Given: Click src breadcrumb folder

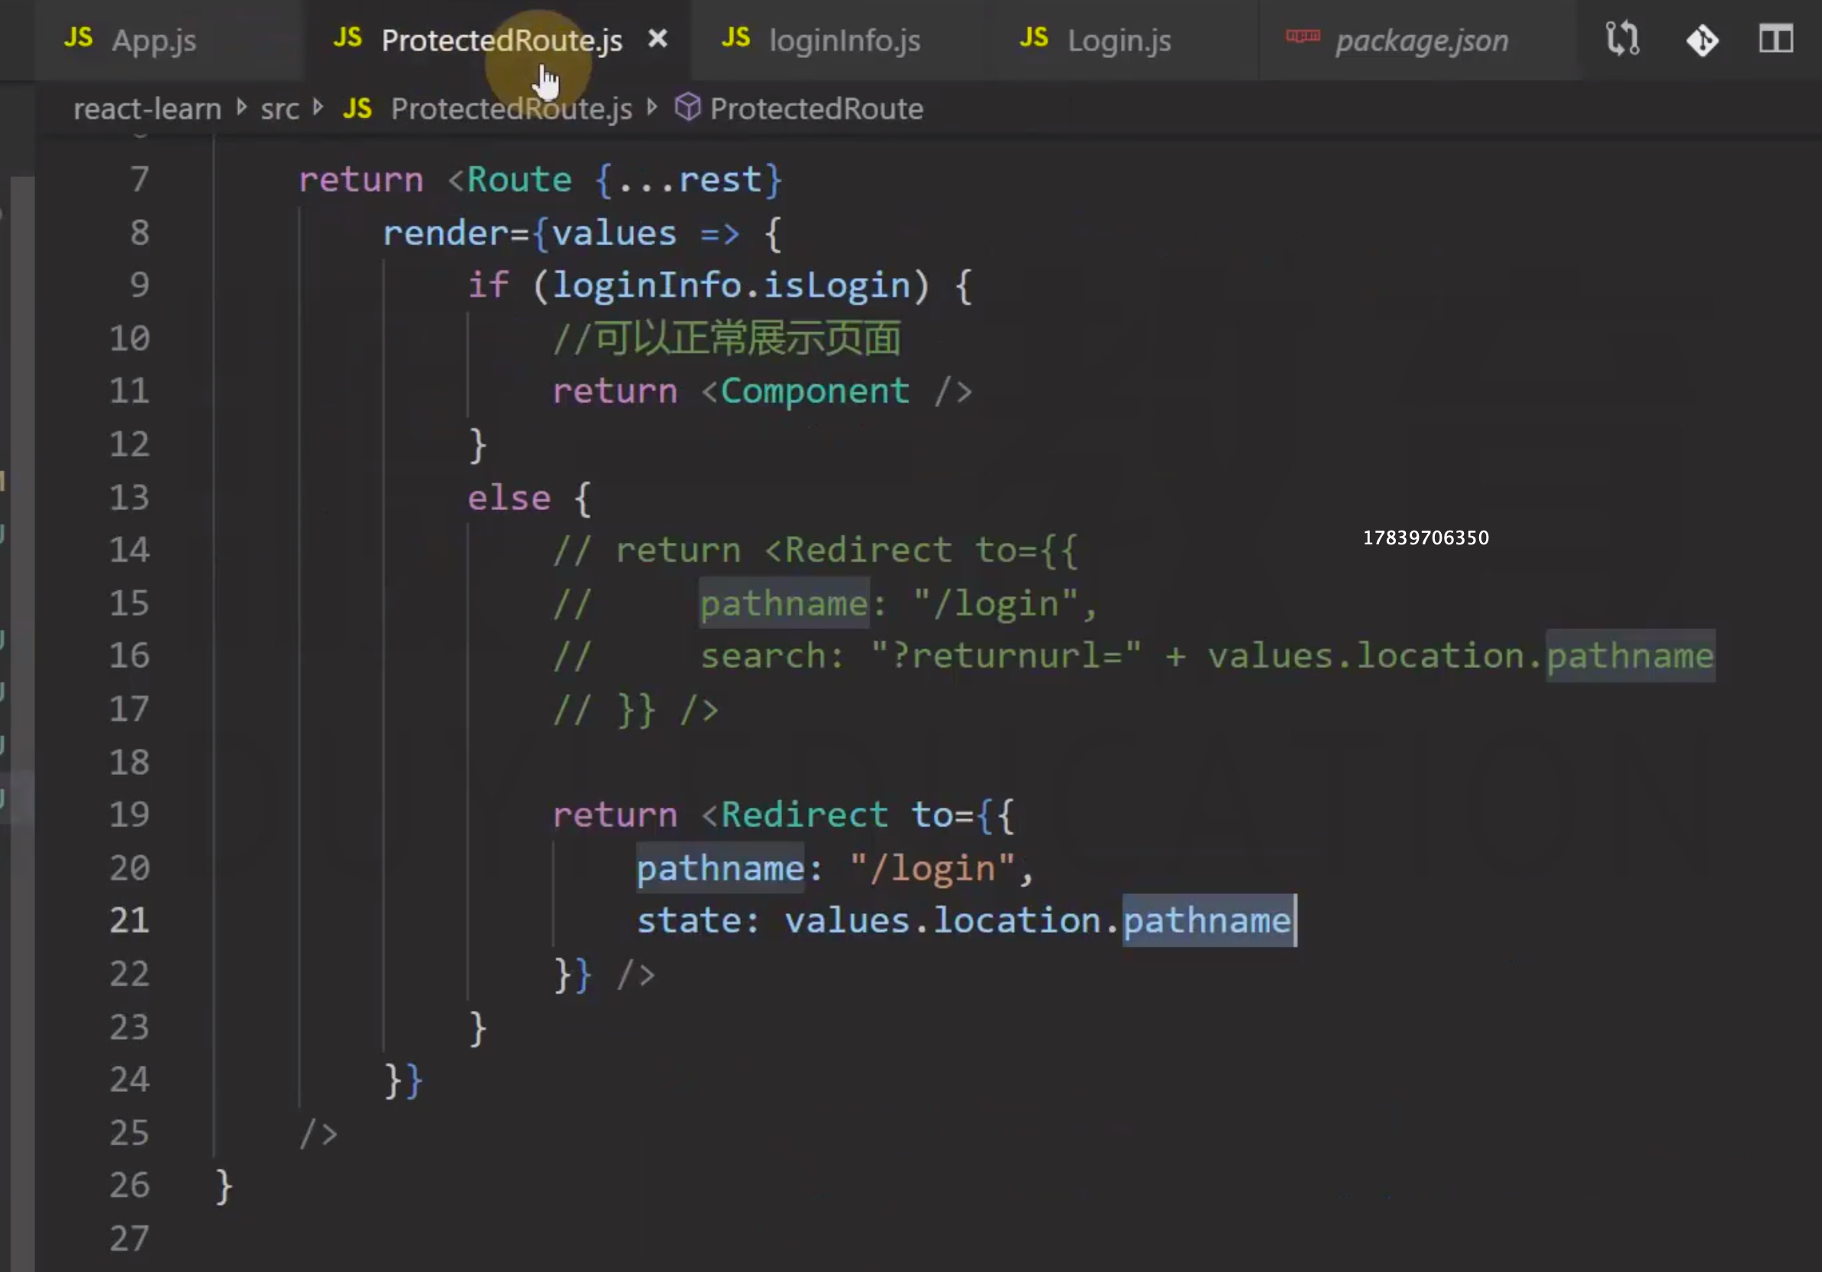Looking at the screenshot, I should pyautogui.click(x=279, y=108).
